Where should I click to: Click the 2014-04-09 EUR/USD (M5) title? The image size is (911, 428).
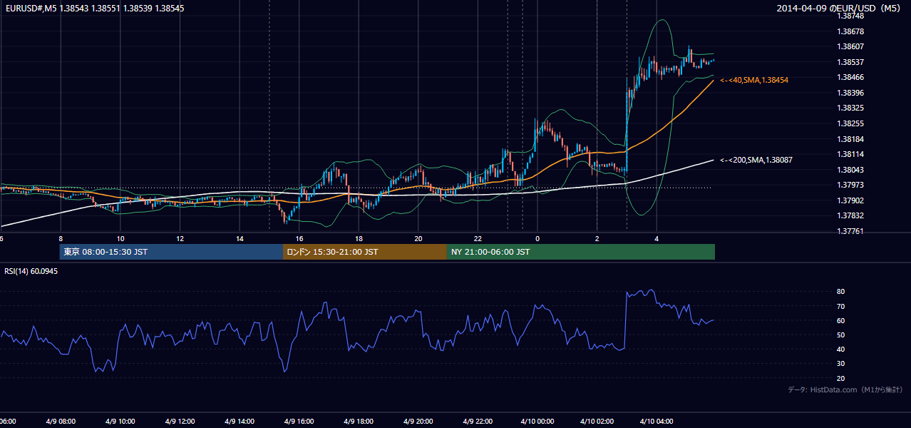point(839,9)
